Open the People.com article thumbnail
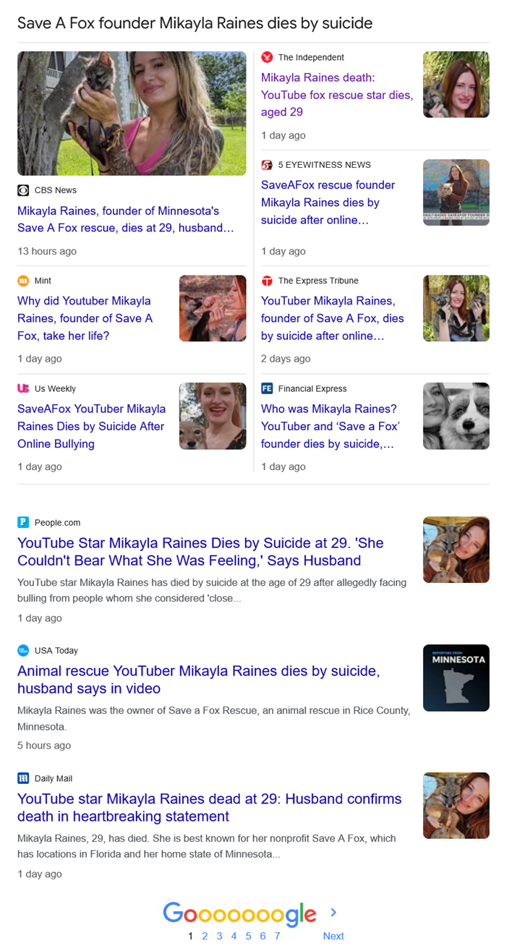Image resolution: width=507 pixels, height=951 pixels. pos(456,550)
